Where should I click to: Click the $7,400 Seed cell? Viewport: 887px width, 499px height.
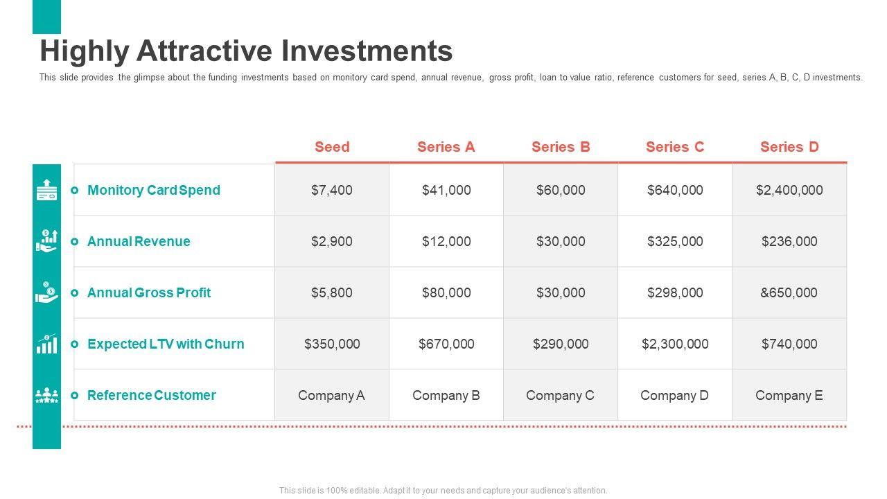click(332, 190)
